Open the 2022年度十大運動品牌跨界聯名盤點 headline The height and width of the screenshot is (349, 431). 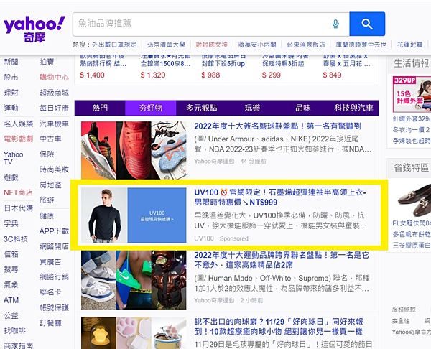282,260
